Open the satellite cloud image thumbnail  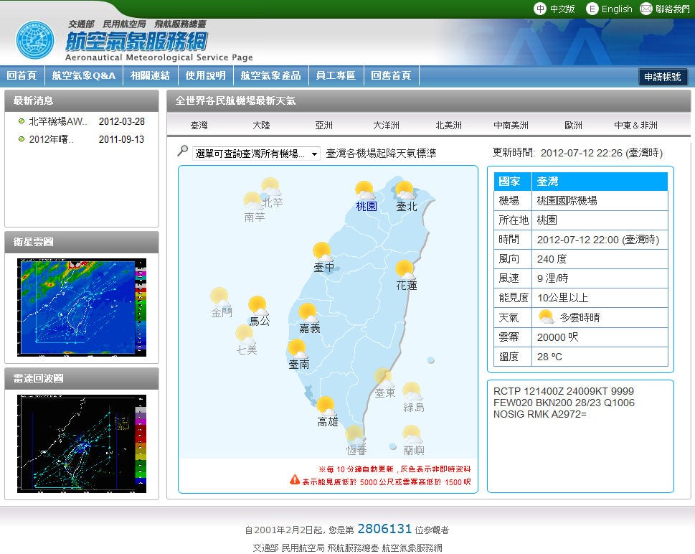[x=82, y=307]
